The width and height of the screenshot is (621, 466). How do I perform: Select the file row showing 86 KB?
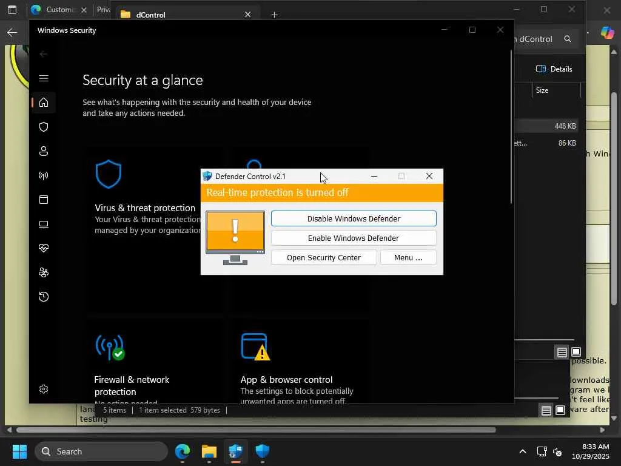coord(546,143)
